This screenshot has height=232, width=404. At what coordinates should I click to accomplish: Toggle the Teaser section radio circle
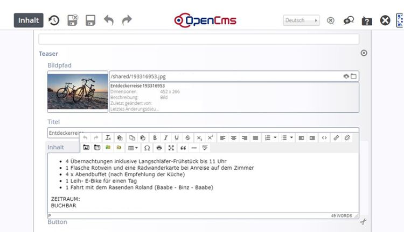coord(364,53)
